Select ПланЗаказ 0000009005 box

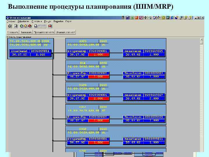(144, 53)
